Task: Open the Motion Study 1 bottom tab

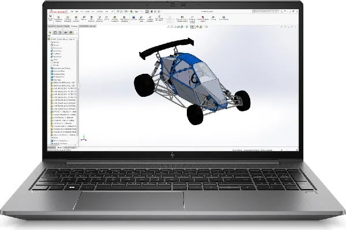Action: pos(70,148)
